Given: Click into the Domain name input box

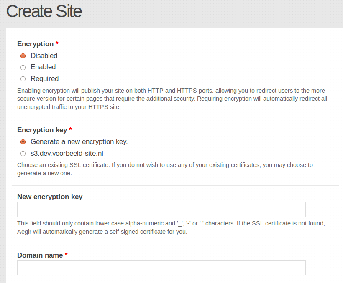Looking at the screenshot, I should point(161,268).
